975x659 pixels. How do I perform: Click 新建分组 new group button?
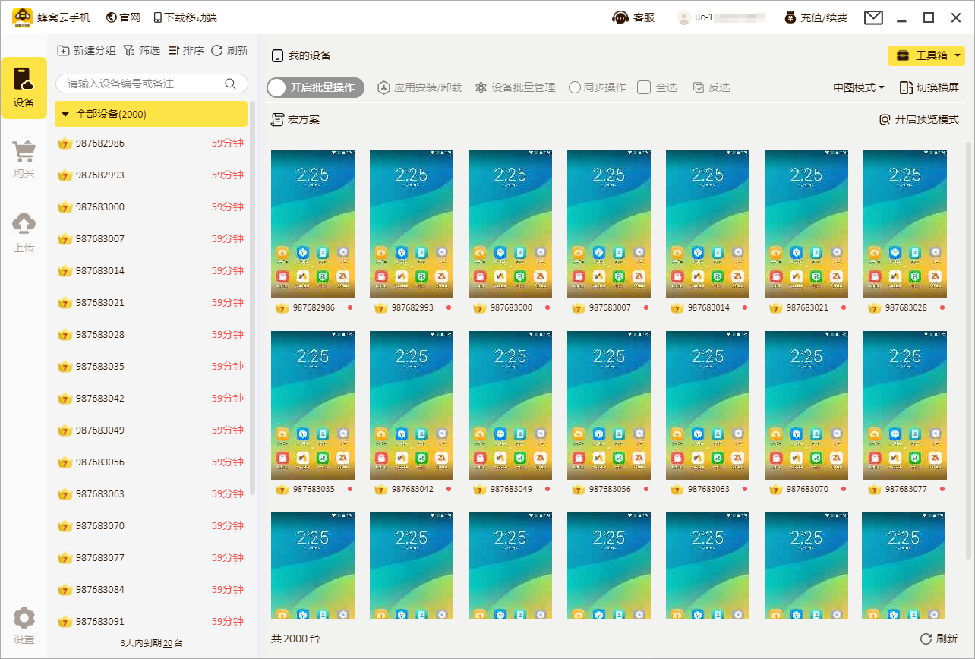[87, 50]
